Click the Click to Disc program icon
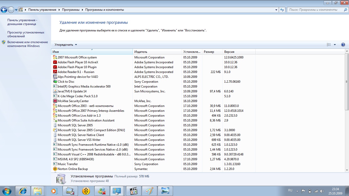The height and width of the screenshot is (196, 349). (55, 82)
